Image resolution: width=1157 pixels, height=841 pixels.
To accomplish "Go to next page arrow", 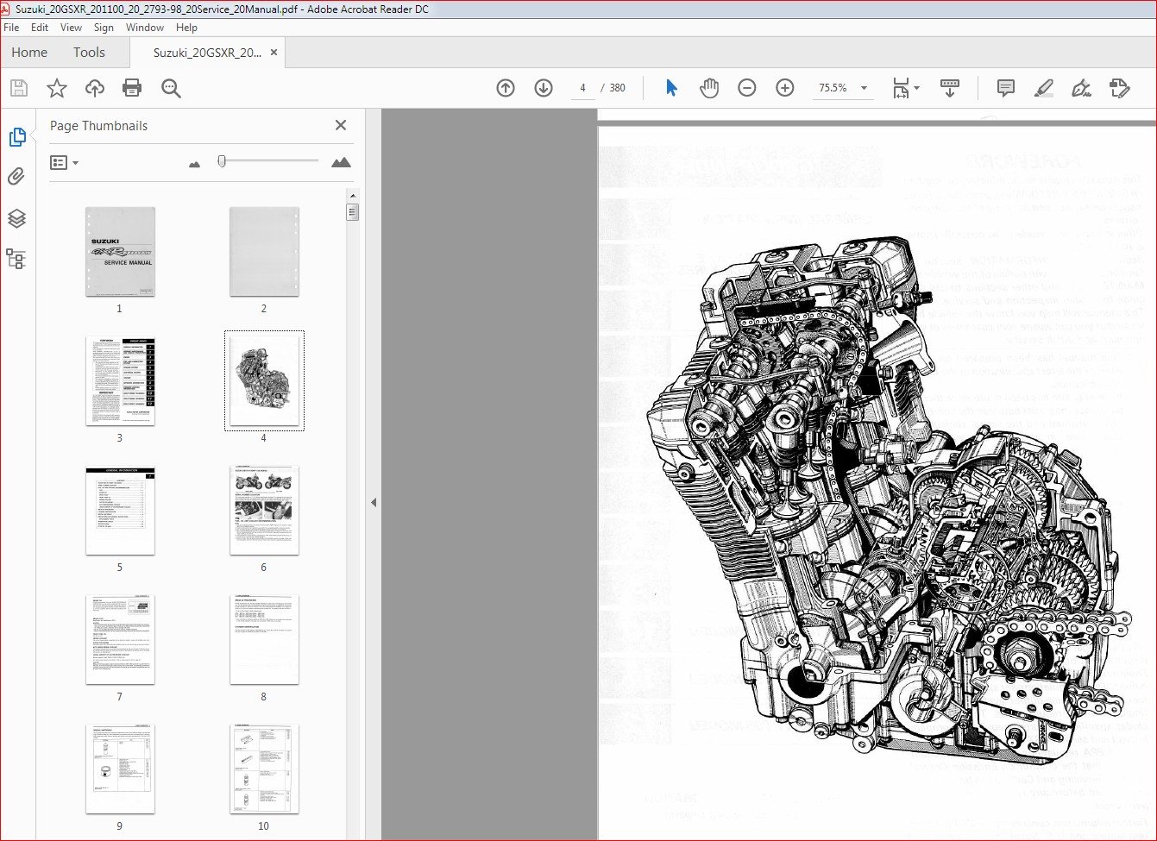I will 544,88.
